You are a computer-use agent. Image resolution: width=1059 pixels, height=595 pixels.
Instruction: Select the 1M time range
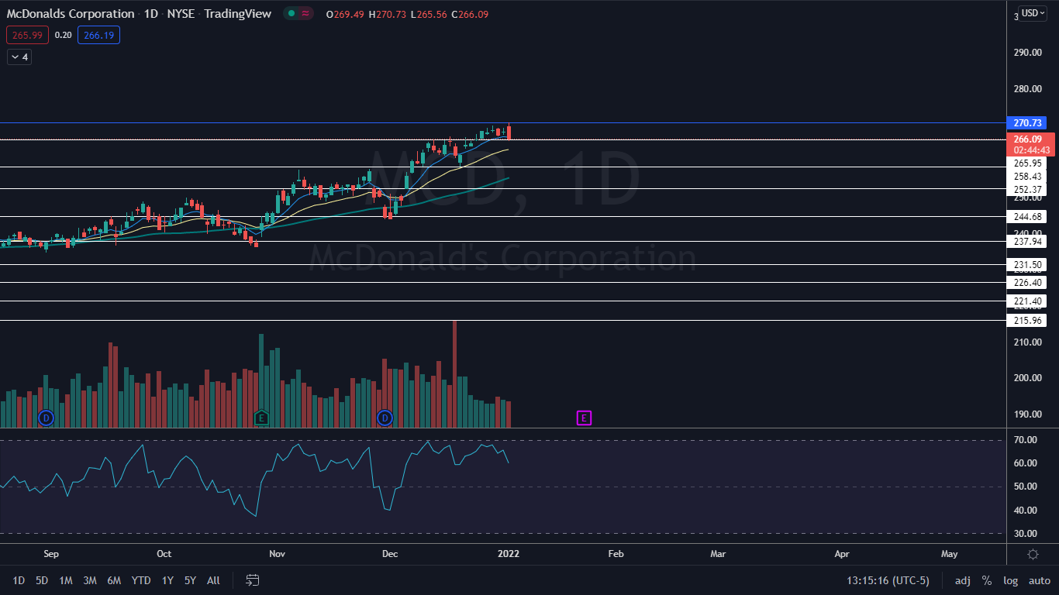(x=66, y=580)
